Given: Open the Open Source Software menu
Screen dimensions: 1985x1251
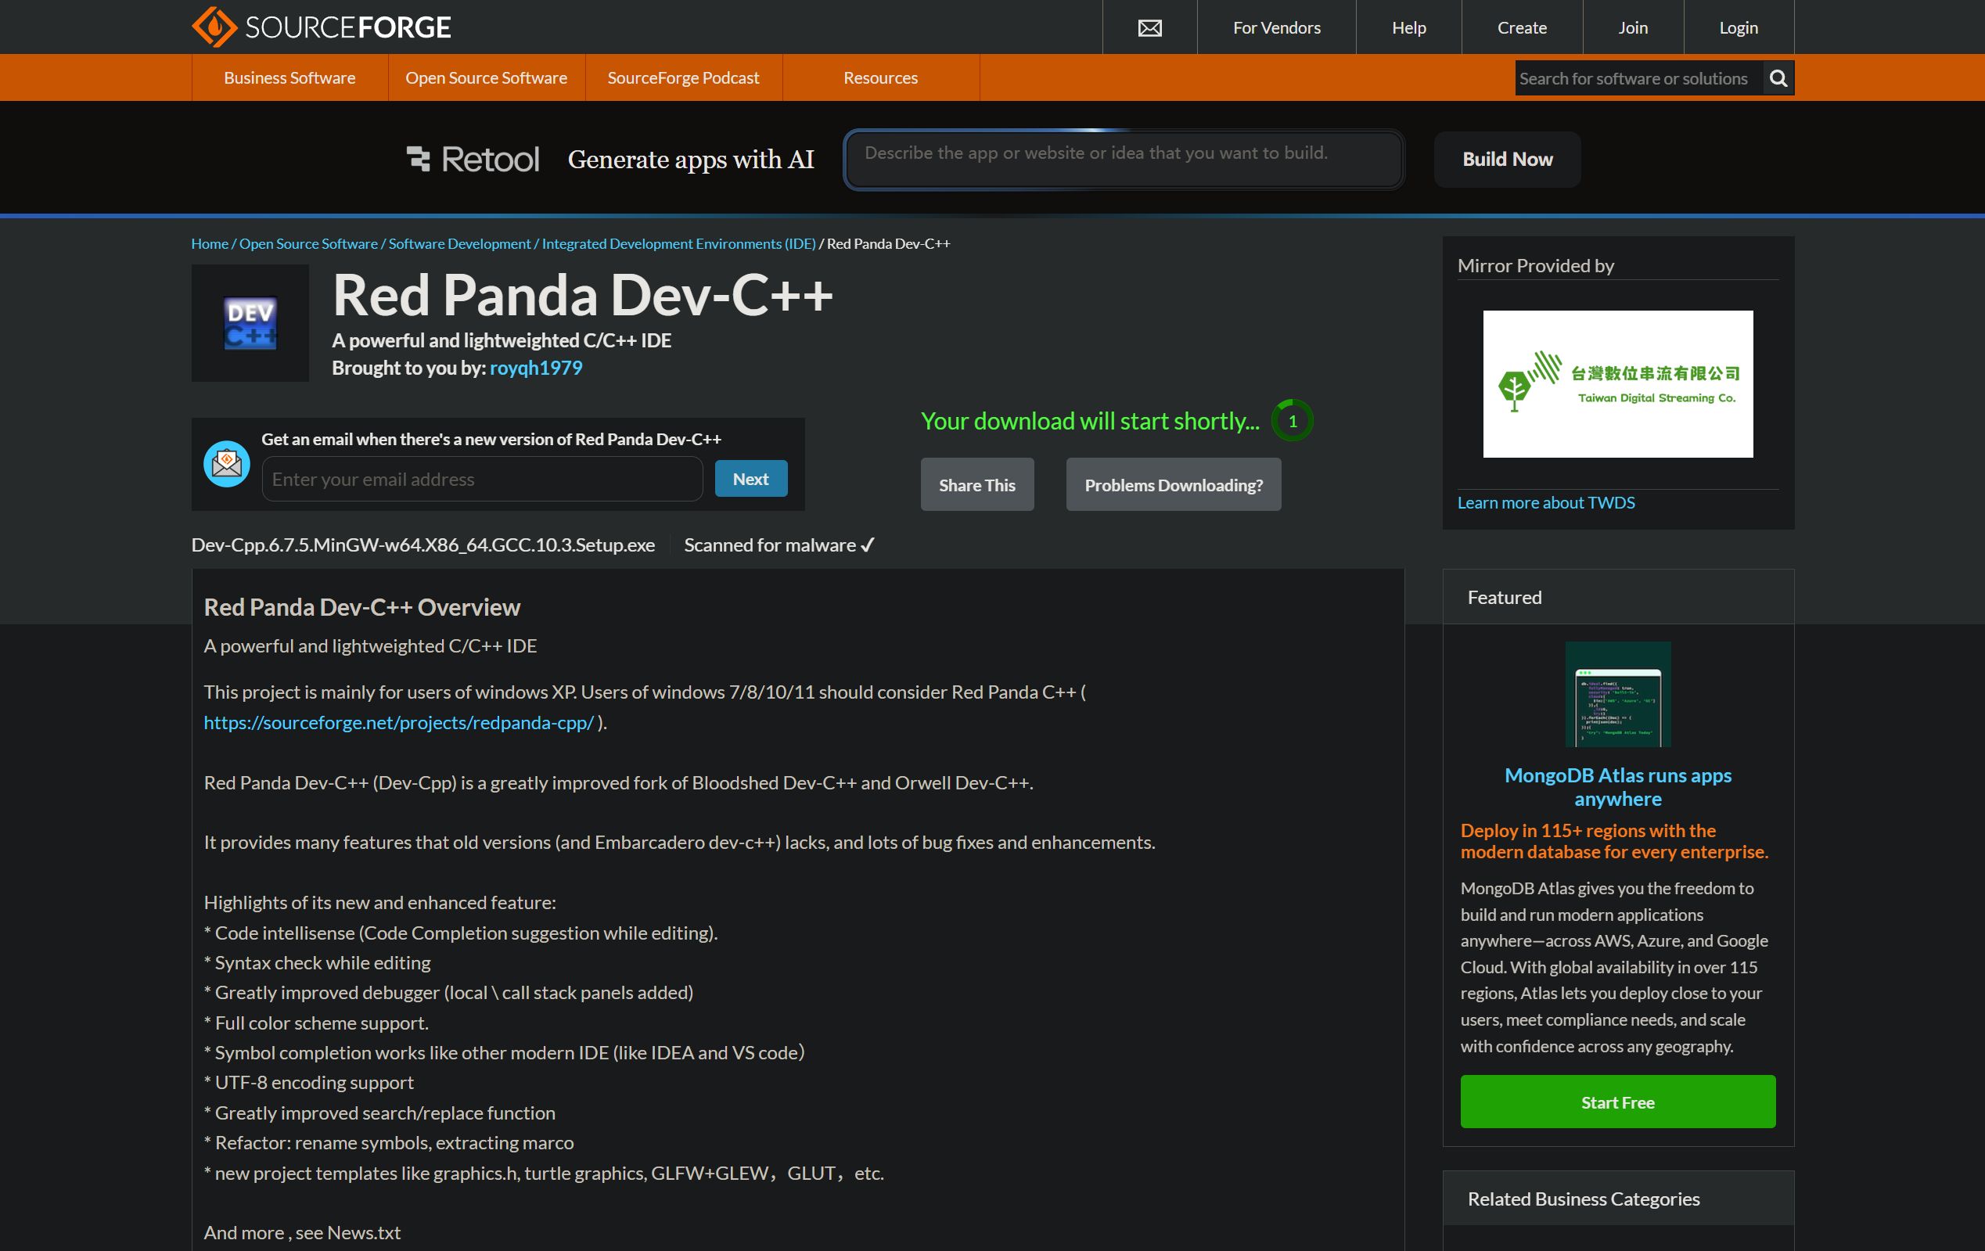Looking at the screenshot, I should pyautogui.click(x=487, y=77).
